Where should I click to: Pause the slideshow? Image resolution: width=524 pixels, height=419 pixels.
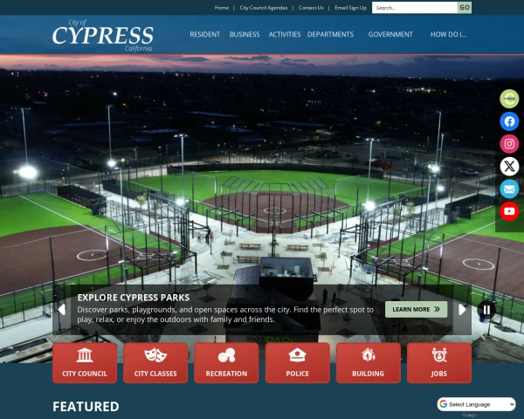click(x=486, y=310)
